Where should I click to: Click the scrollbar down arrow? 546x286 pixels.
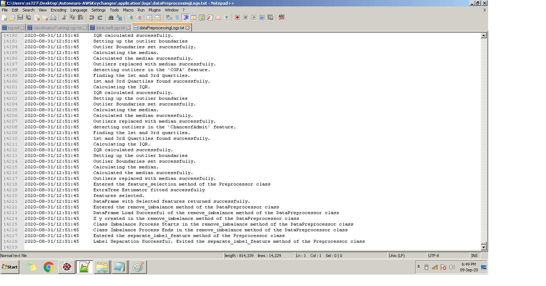tap(483, 247)
